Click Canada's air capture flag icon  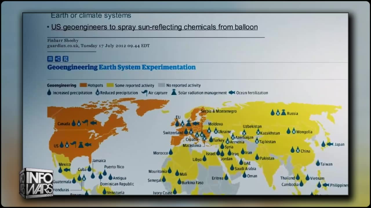(85, 122)
